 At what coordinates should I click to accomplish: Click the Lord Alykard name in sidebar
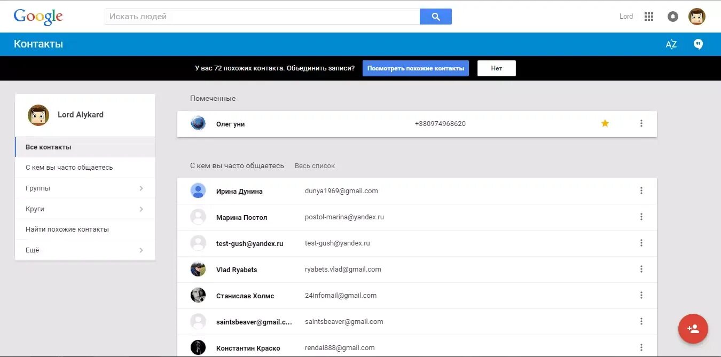coord(81,115)
